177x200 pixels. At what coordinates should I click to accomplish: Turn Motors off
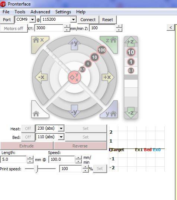[14, 29]
